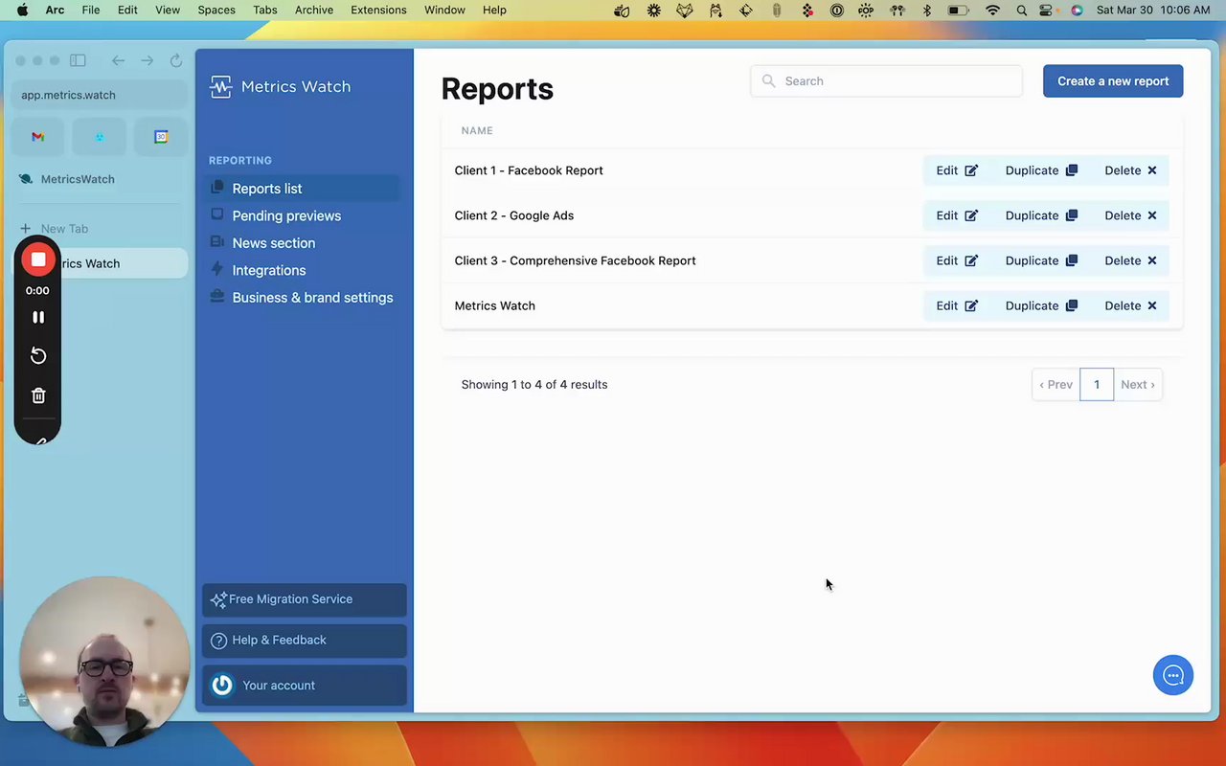Go forward in browser history
The image size is (1226, 766).
pos(147,60)
